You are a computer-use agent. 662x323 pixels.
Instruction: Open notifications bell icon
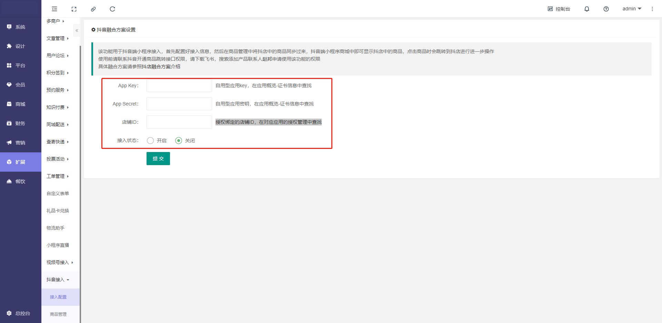click(586, 9)
